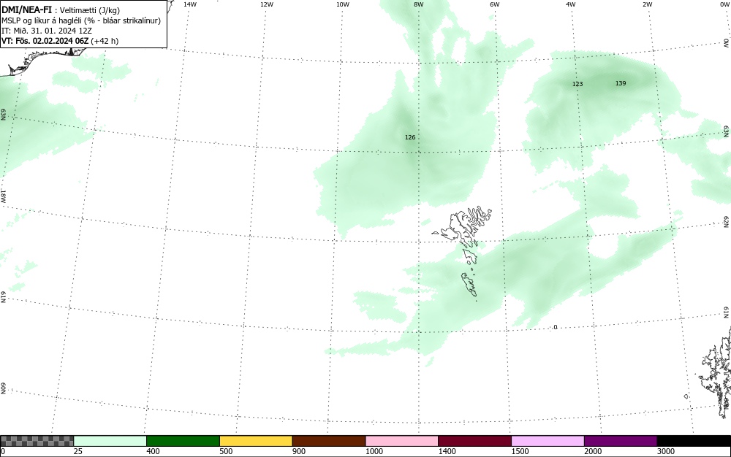The width and height of the screenshot is (731, 457).
Task: Click the light green 25–400 legend swatch
Action: point(110,441)
